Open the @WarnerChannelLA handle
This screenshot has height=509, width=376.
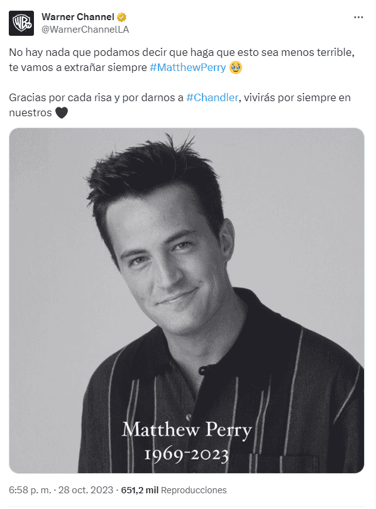(85, 30)
